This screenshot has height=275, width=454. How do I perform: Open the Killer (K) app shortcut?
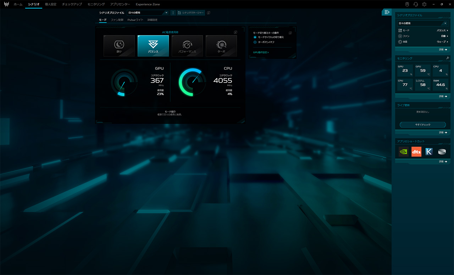pos(429,152)
